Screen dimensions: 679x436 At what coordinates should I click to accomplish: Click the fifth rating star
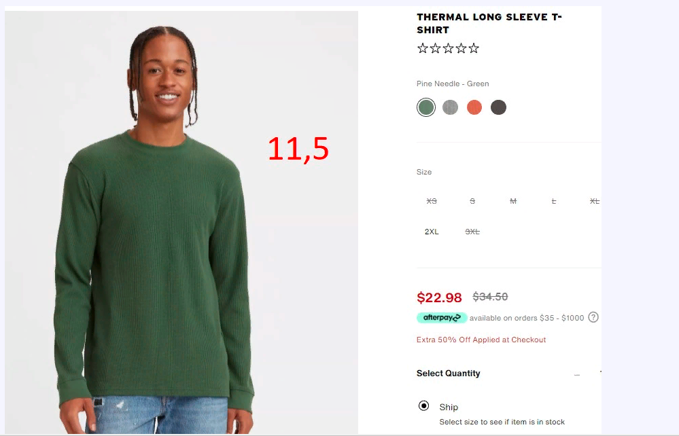[474, 48]
